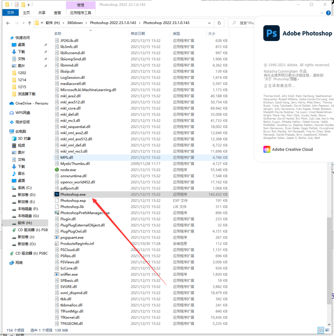Switch to details view in status bar

320,330
